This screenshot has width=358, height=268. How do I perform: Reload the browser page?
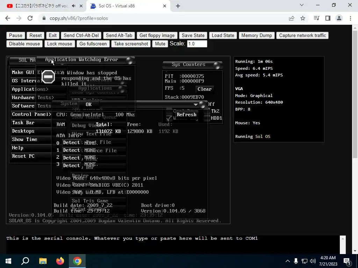30,18
